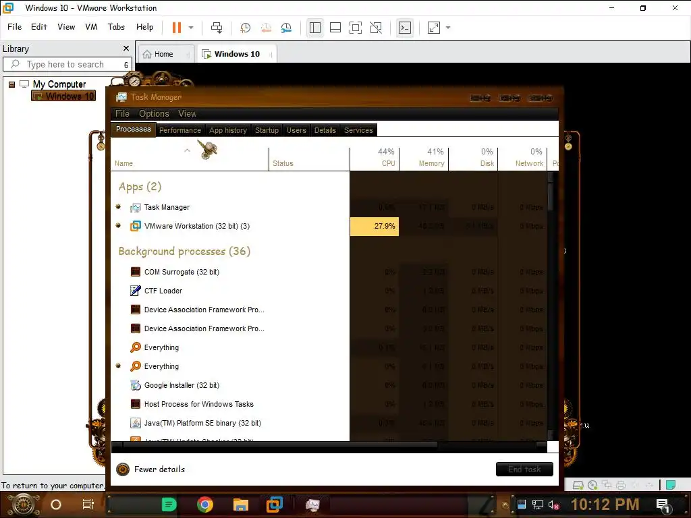Sort processes by the Status column
The width and height of the screenshot is (691, 518).
click(x=309, y=159)
